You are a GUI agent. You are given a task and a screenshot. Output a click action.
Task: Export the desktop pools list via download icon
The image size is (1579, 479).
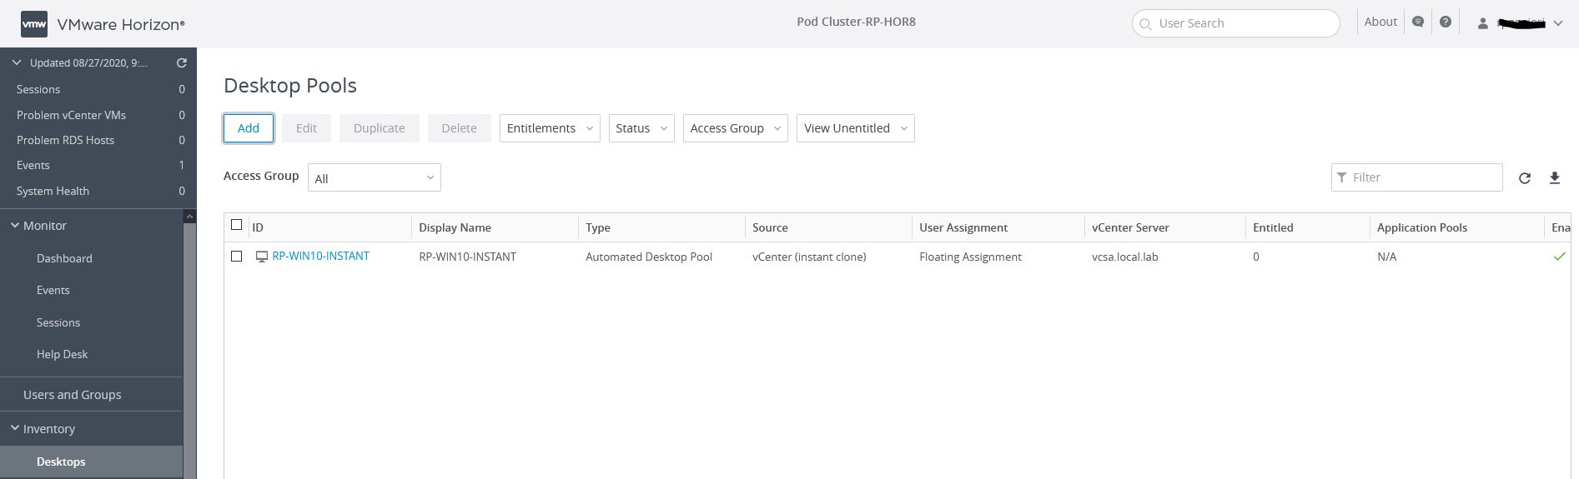point(1555,177)
